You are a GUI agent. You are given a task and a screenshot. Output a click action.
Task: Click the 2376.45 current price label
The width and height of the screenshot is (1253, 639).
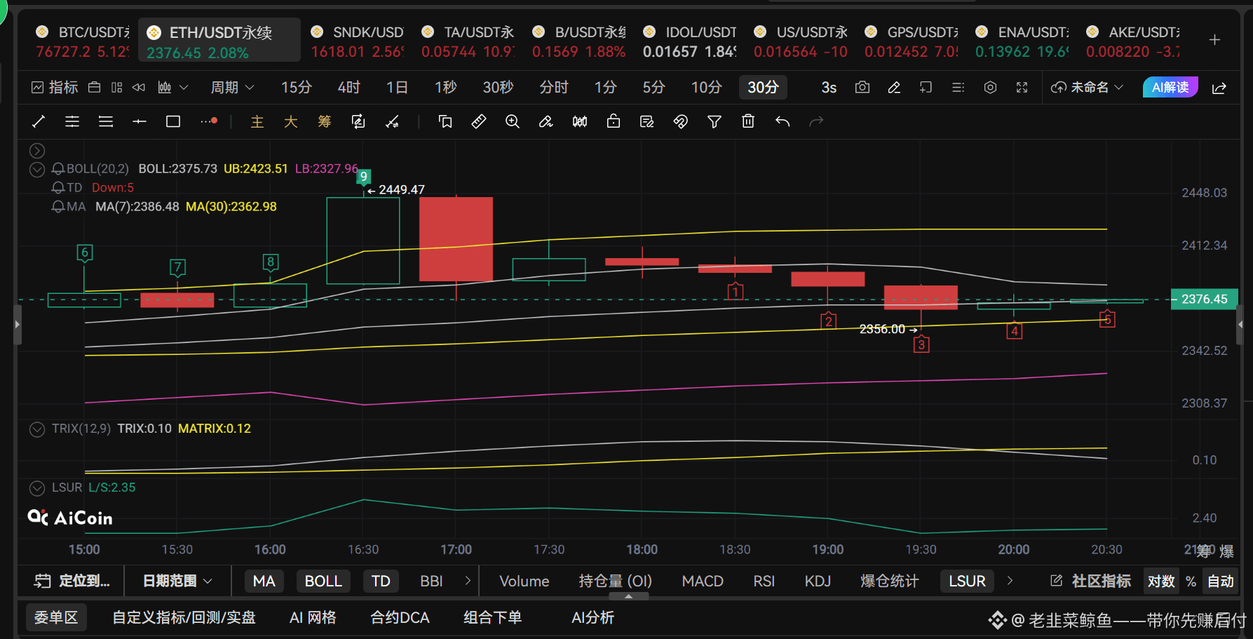[x=1205, y=299]
